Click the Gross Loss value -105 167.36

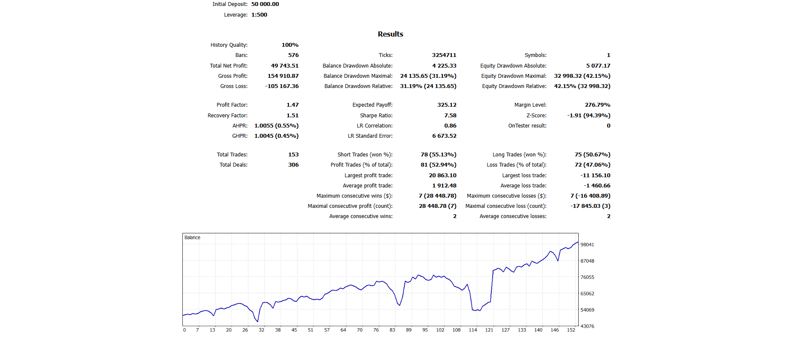tap(282, 86)
